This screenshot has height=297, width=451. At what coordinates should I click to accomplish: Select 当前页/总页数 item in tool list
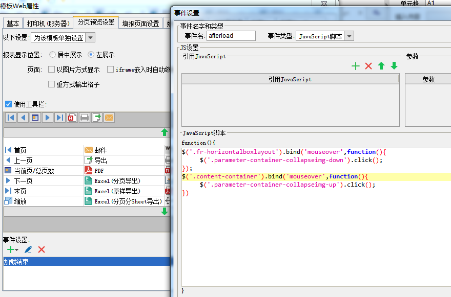pyautogui.click(x=43, y=171)
